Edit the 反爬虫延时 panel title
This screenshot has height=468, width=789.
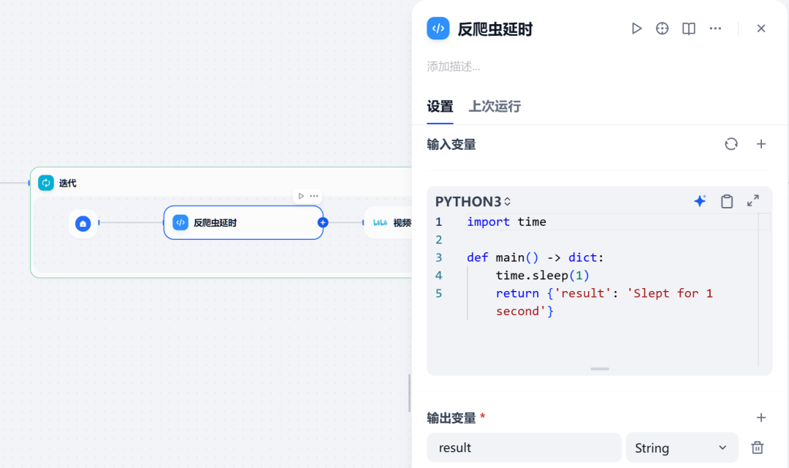[495, 29]
